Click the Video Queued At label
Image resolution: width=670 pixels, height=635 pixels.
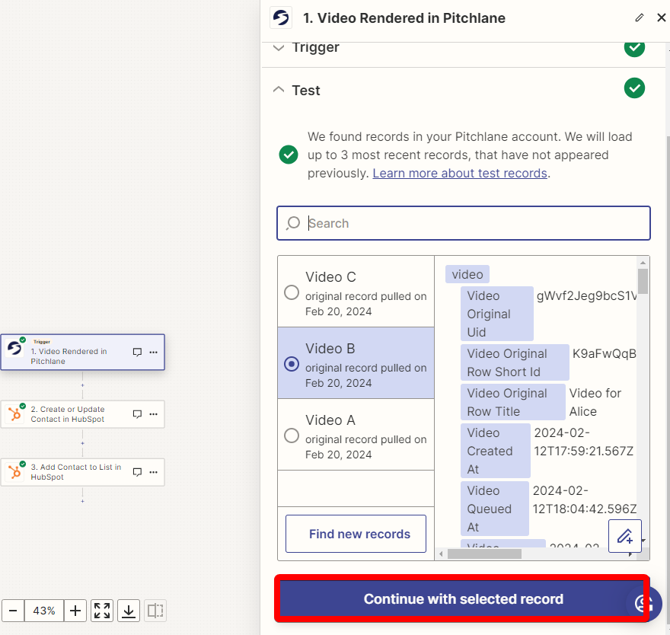[495, 509]
